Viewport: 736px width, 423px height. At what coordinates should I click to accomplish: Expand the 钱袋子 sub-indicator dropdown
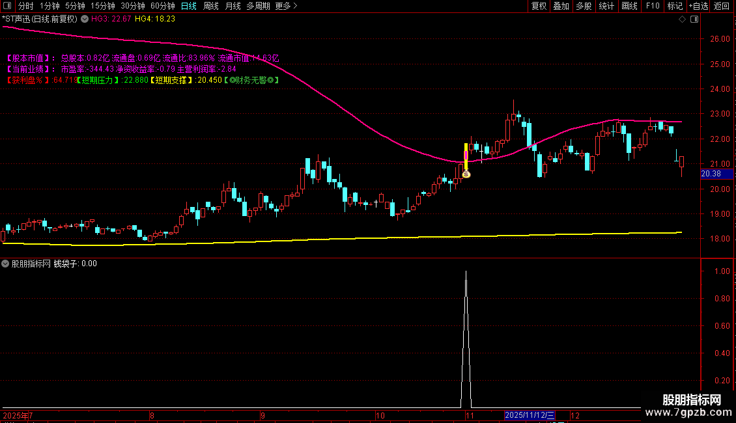coord(5,264)
